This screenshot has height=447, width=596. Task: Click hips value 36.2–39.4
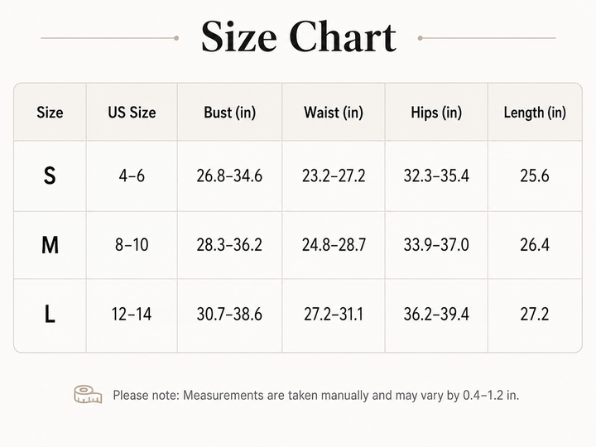(436, 315)
